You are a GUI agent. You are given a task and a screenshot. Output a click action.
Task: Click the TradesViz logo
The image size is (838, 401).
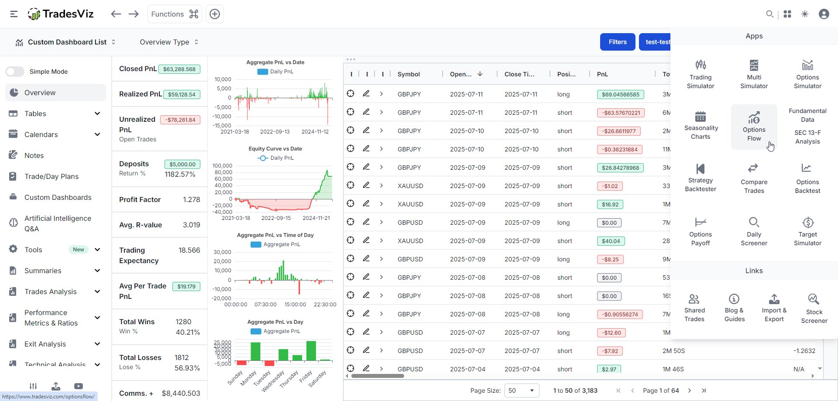click(x=61, y=14)
